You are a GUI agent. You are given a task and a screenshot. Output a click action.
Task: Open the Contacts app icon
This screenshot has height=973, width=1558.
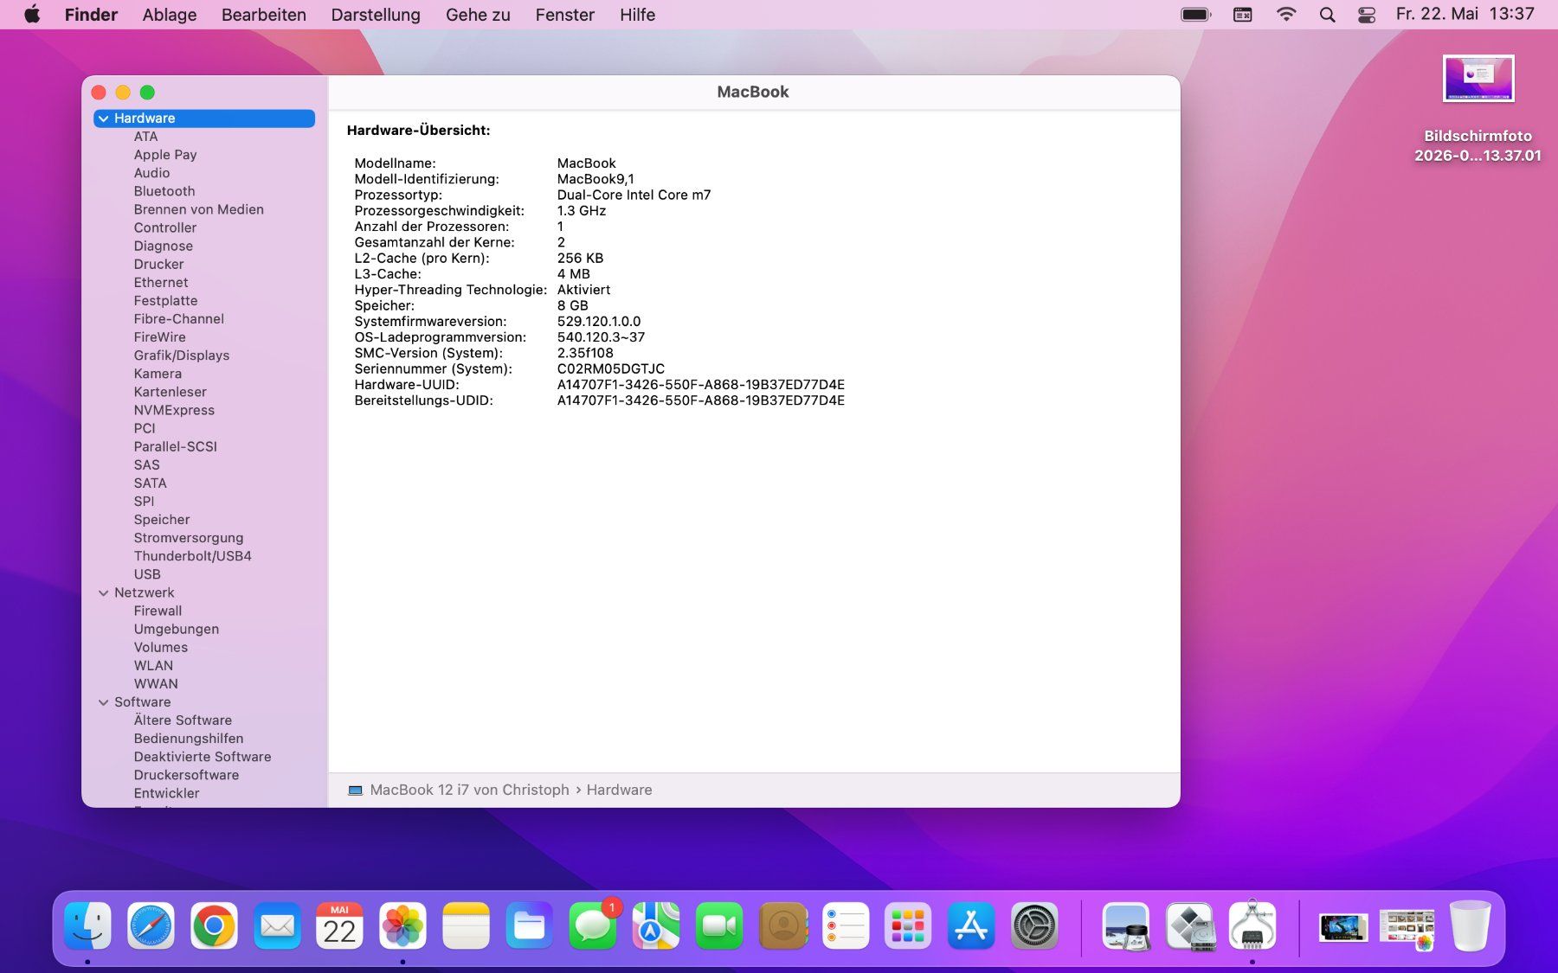click(782, 926)
